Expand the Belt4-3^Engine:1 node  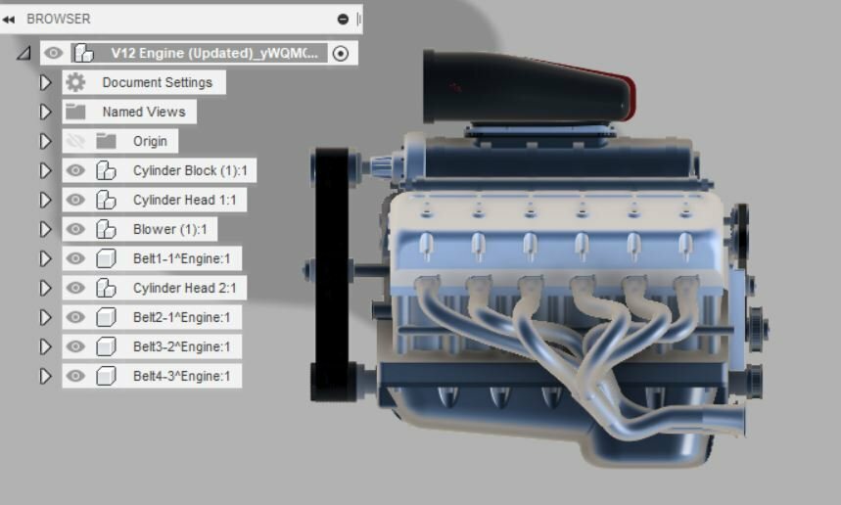tap(46, 377)
